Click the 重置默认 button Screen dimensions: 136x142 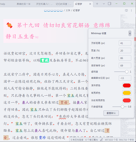point(111,113)
